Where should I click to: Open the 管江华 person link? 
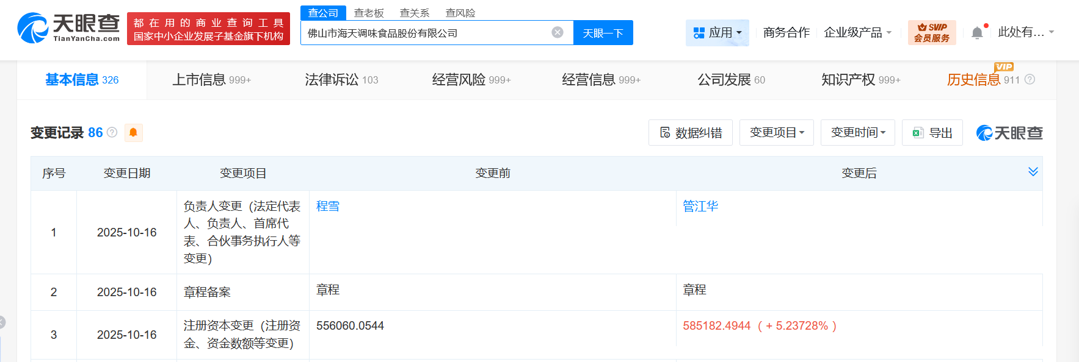[700, 207]
